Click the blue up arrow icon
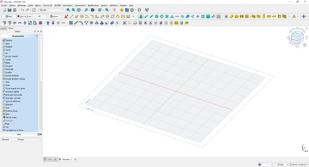The width and height of the screenshot is (309, 167). (48, 23)
